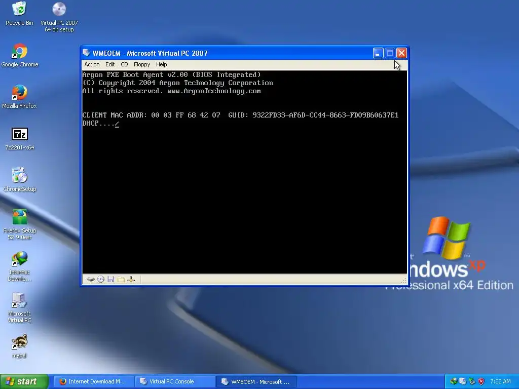The height and width of the screenshot is (389, 519).
Task: Open the Floppy menu in Virtual PC
Action: [x=142, y=64]
